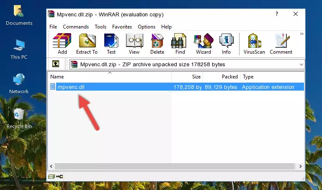The width and height of the screenshot is (322, 190).
Task: Click the question mark help button
Action: coord(277,14)
